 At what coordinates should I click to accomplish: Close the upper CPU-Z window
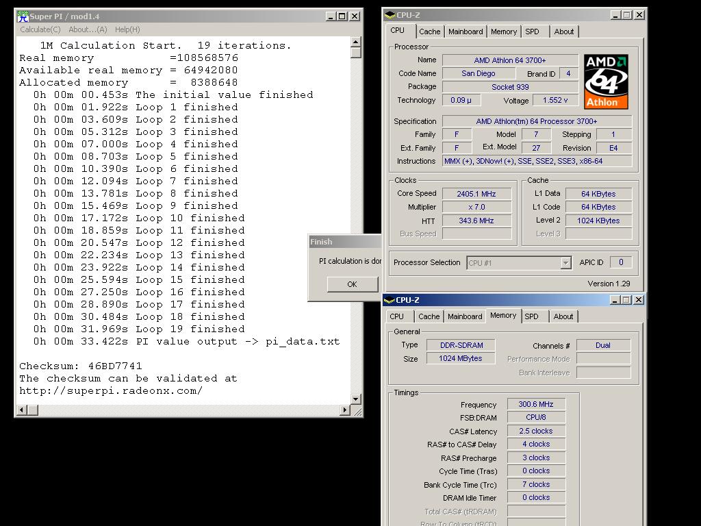coord(639,15)
